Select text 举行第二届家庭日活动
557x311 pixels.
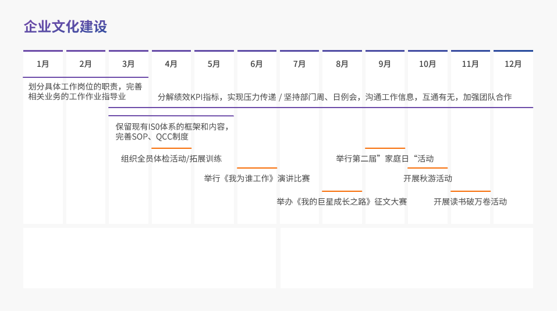pos(385,159)
